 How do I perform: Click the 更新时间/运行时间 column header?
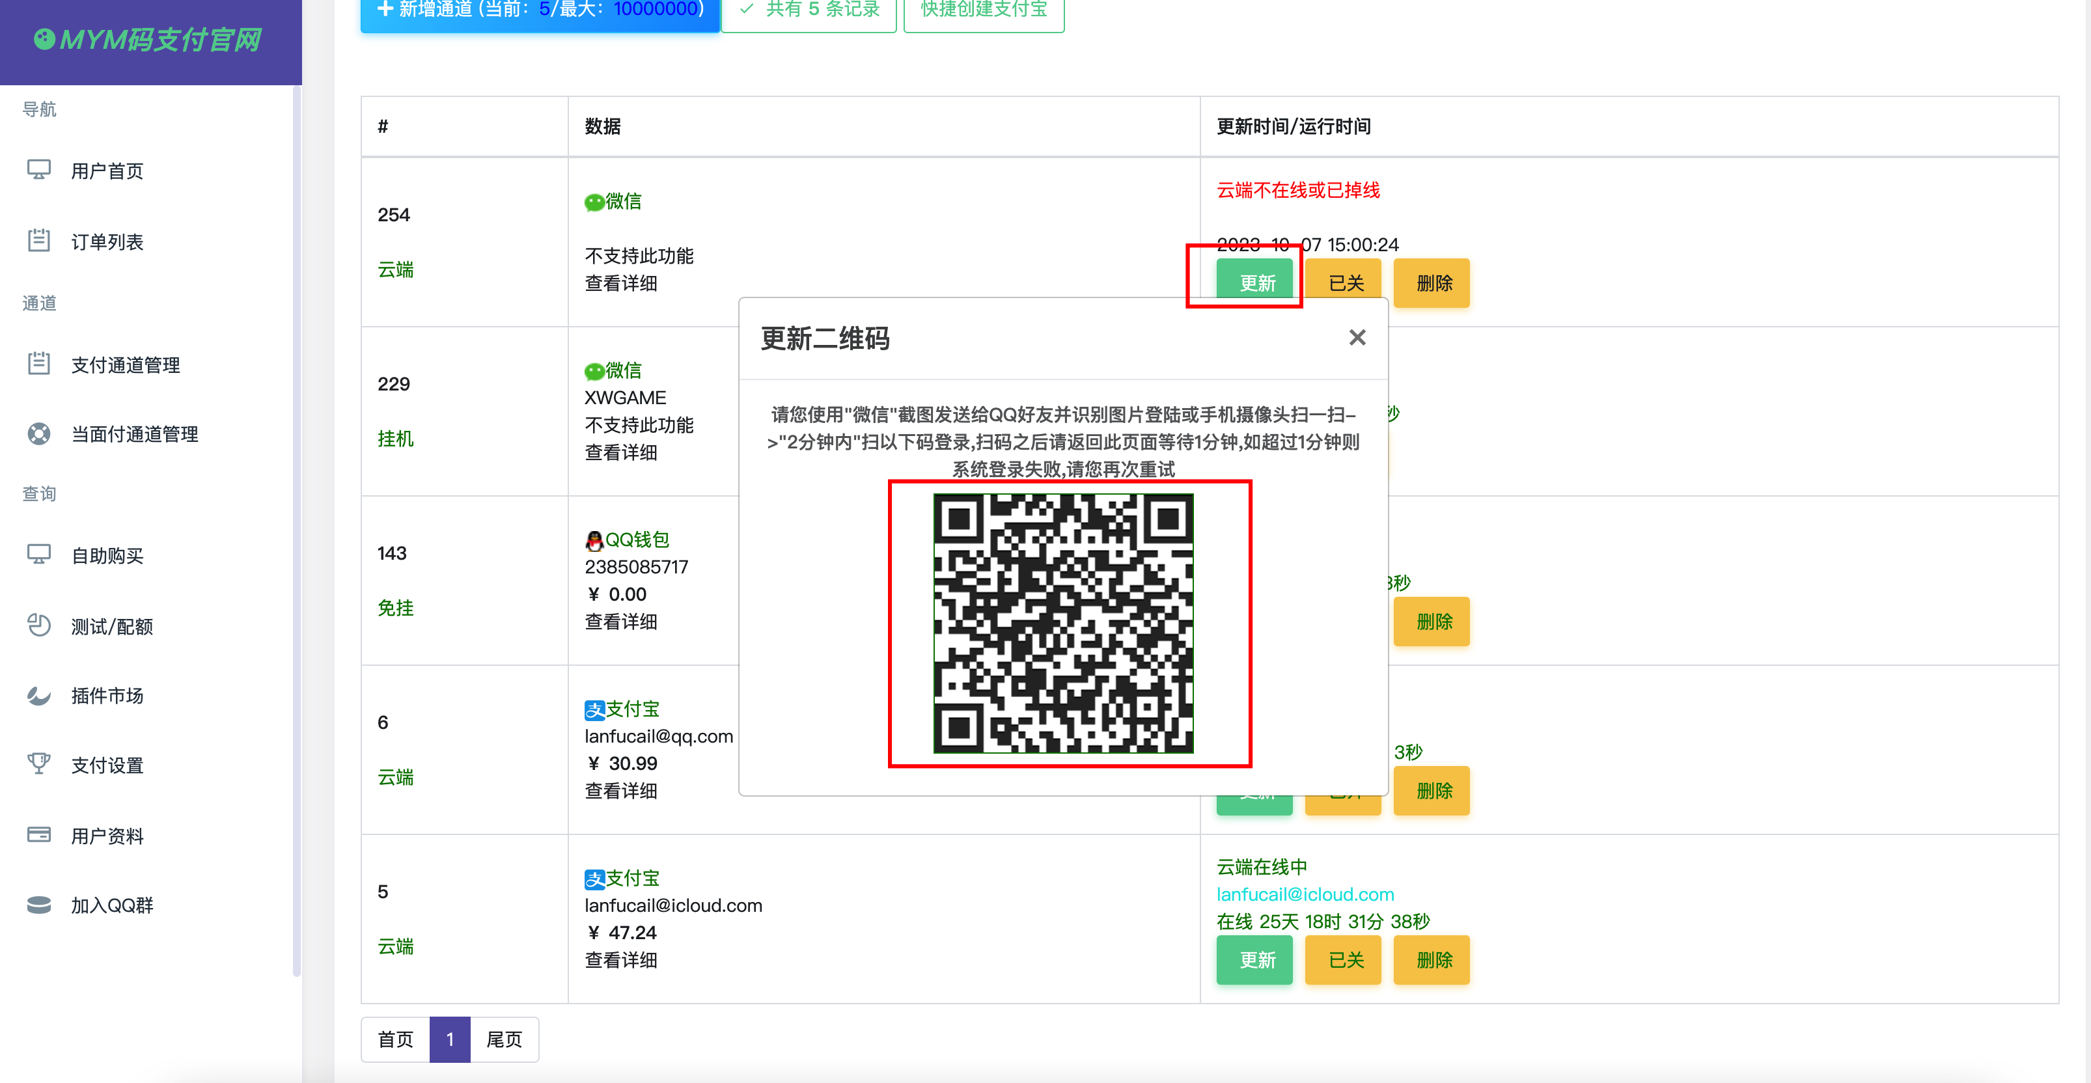point(1294,126)
